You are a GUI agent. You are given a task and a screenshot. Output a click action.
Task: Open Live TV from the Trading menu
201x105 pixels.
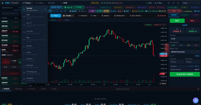point(34,25)
